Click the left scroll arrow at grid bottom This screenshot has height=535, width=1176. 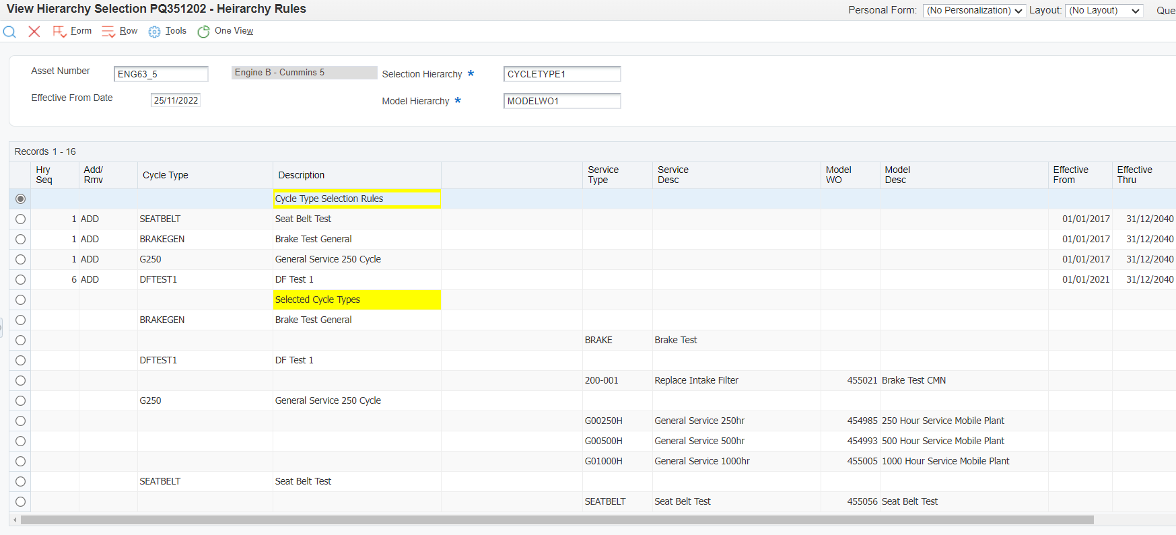coord(15,520)
